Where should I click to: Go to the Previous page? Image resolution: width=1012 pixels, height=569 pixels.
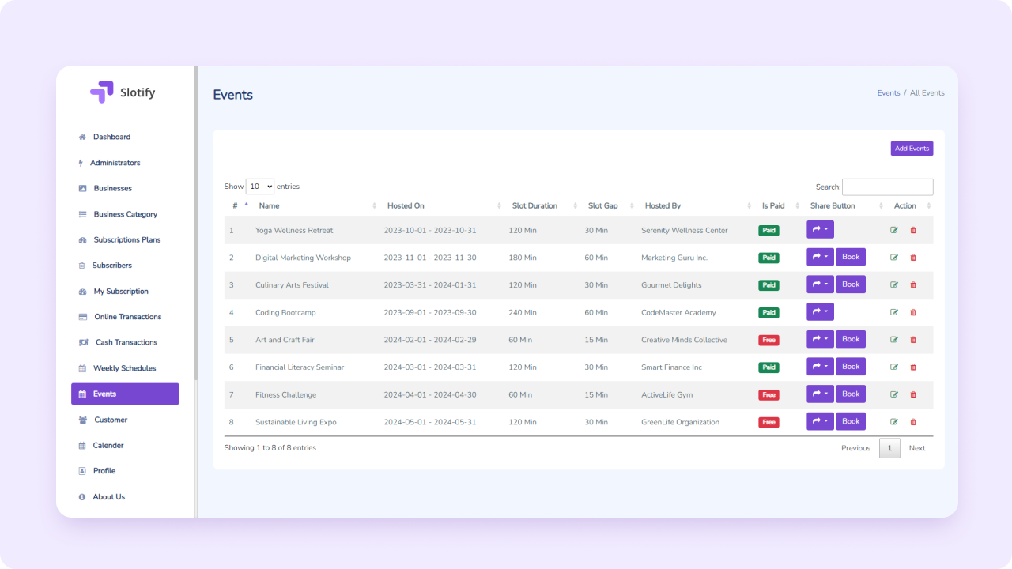click(x=855, y=448)
